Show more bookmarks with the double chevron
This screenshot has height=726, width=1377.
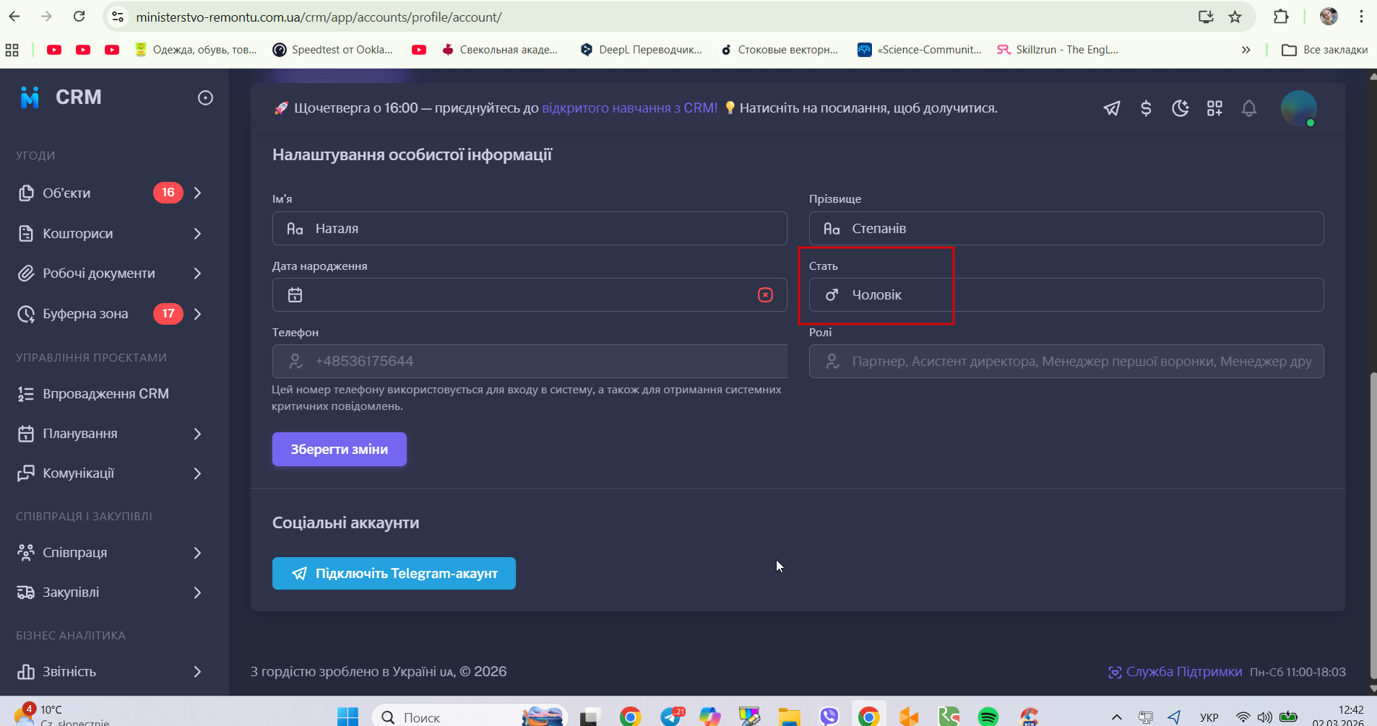[1246, 50]
